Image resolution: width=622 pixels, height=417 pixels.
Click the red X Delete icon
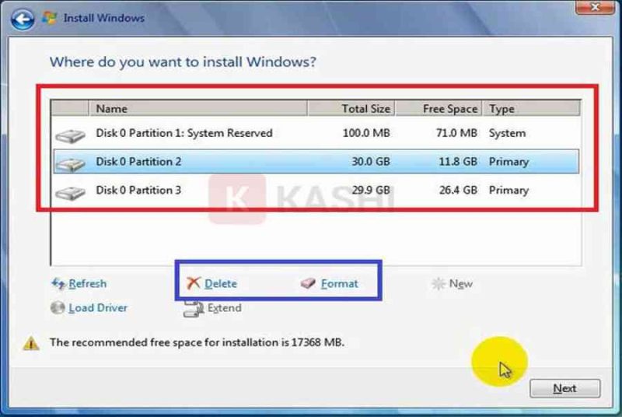click(193, 283)
